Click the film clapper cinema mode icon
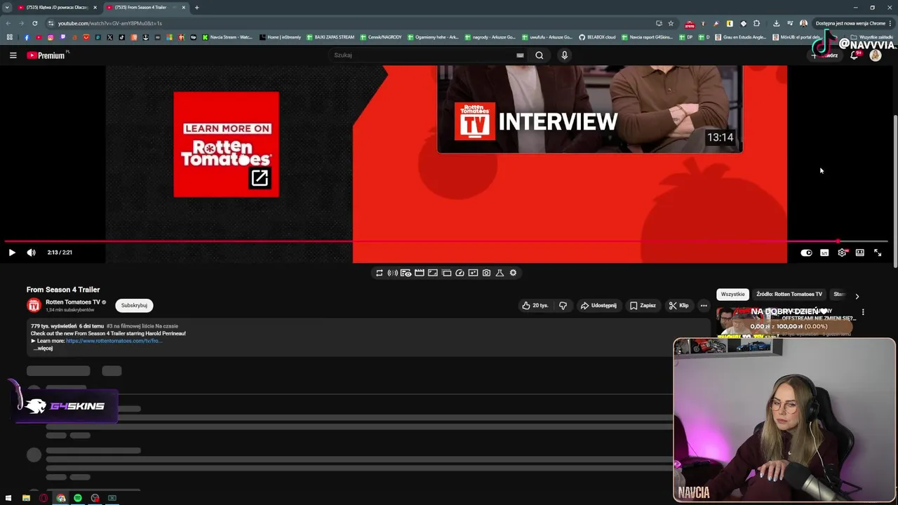The image size is (898, 505). pos(420,273)
